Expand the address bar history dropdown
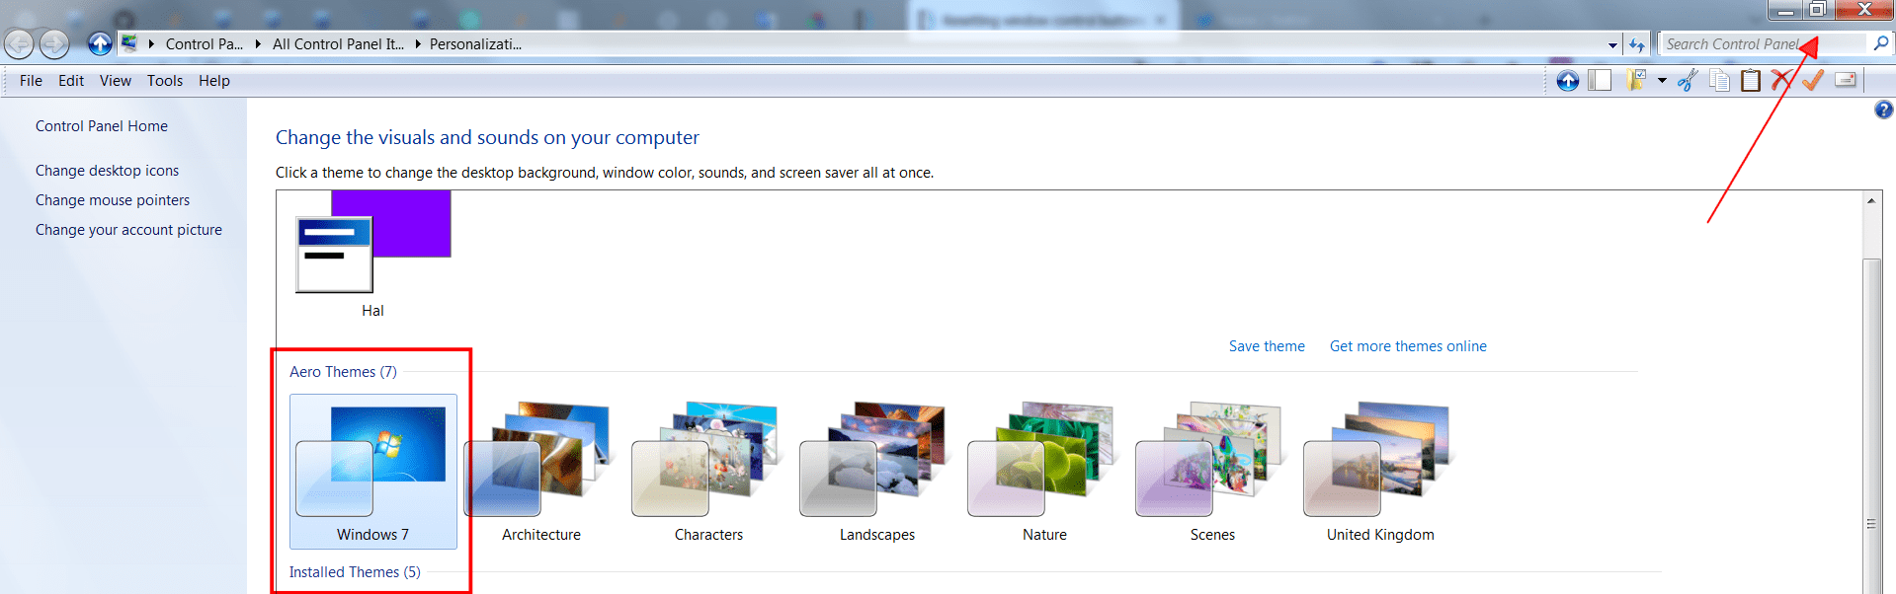This screenshot has height=594, width=1896. click(1612, 44)
